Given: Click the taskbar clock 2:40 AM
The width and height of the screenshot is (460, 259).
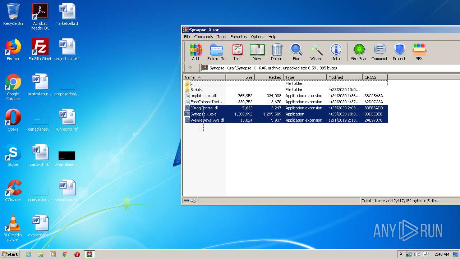Looking at the screenshot, I should coord(442,254).
